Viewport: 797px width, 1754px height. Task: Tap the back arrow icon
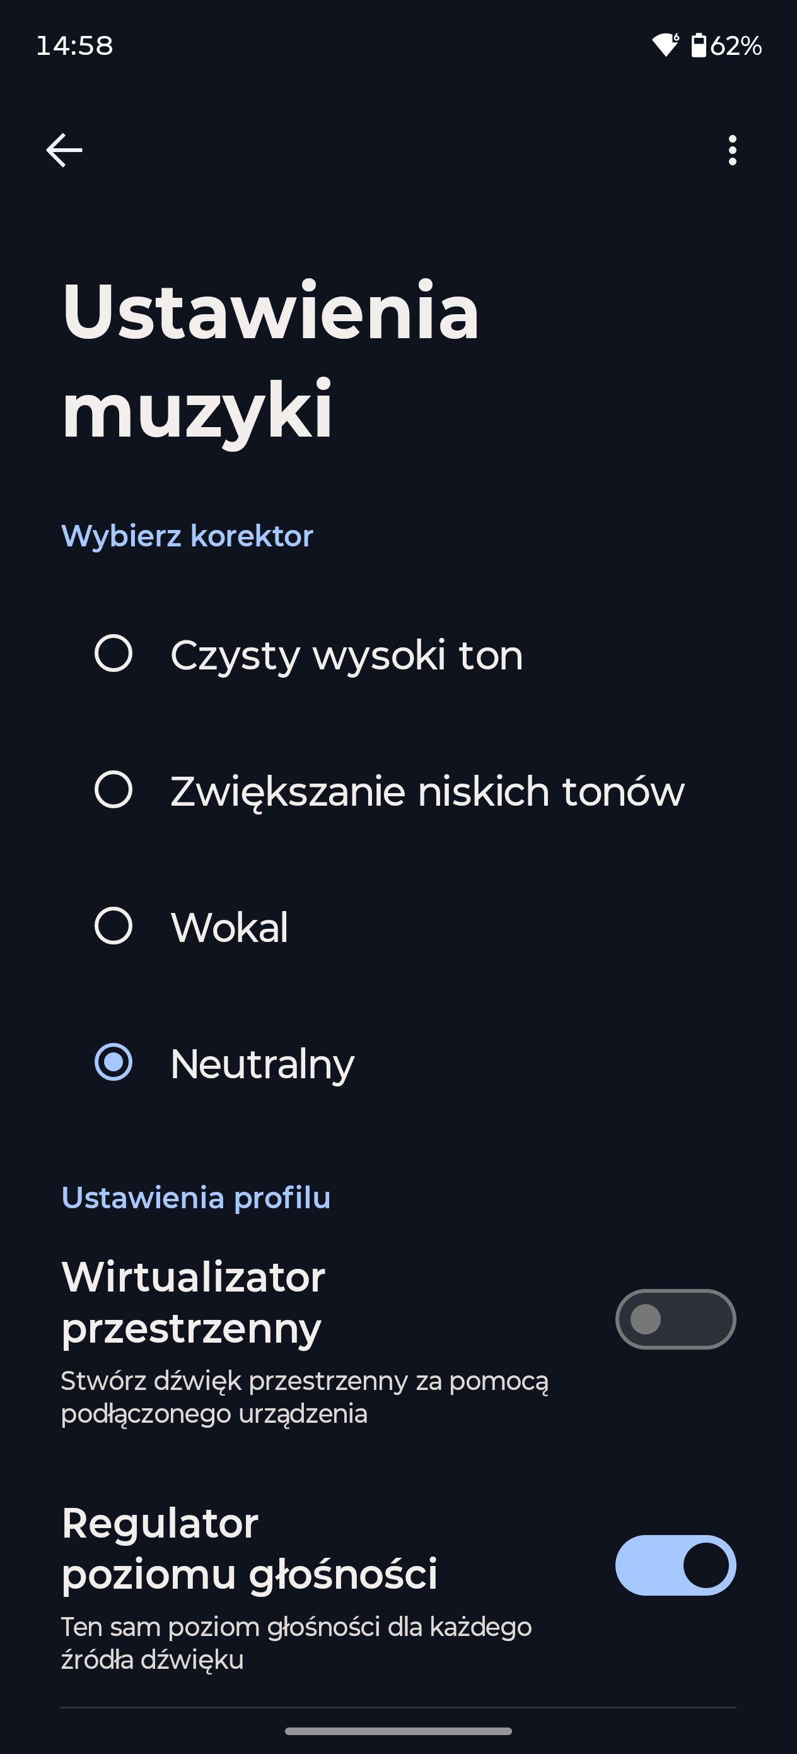64,150
